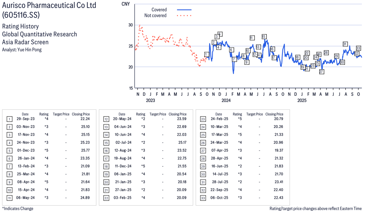Click chart marker 27 on the price line
Image resolution: width=366 pixels, height=211 pixels.
[322, 72]
